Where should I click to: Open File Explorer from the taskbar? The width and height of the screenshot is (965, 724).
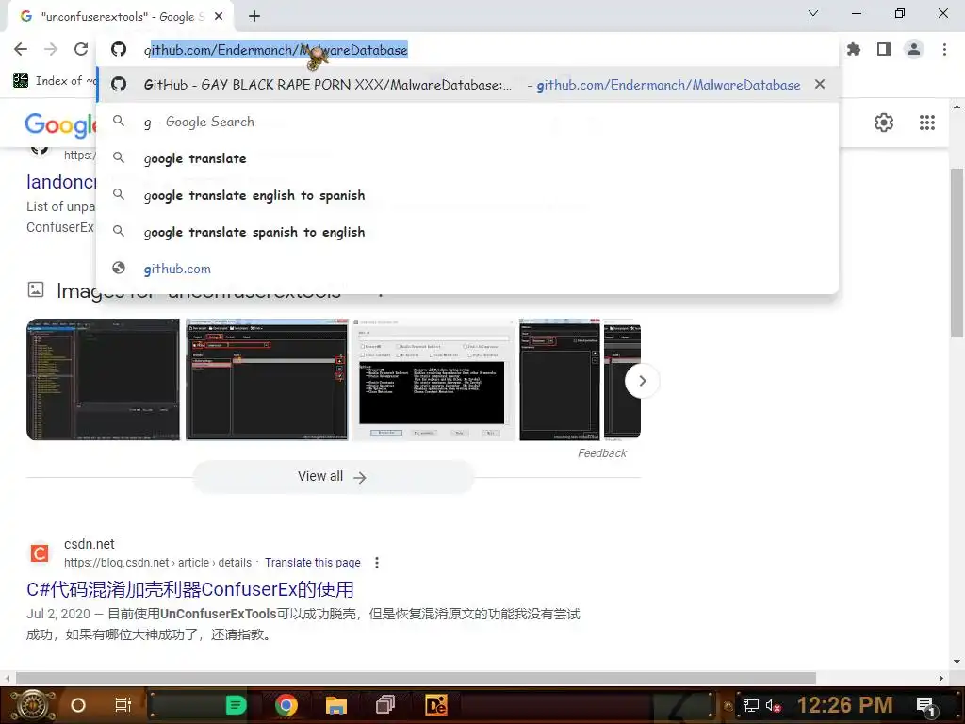[x=336, y=705]
